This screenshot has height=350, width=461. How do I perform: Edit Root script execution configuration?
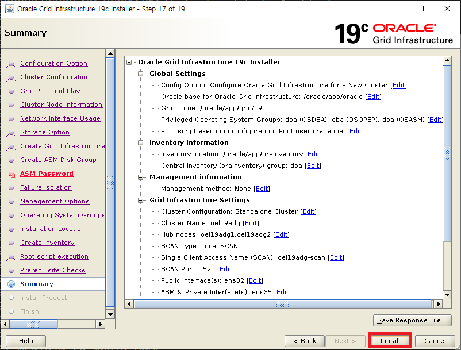tap(355, 131)
